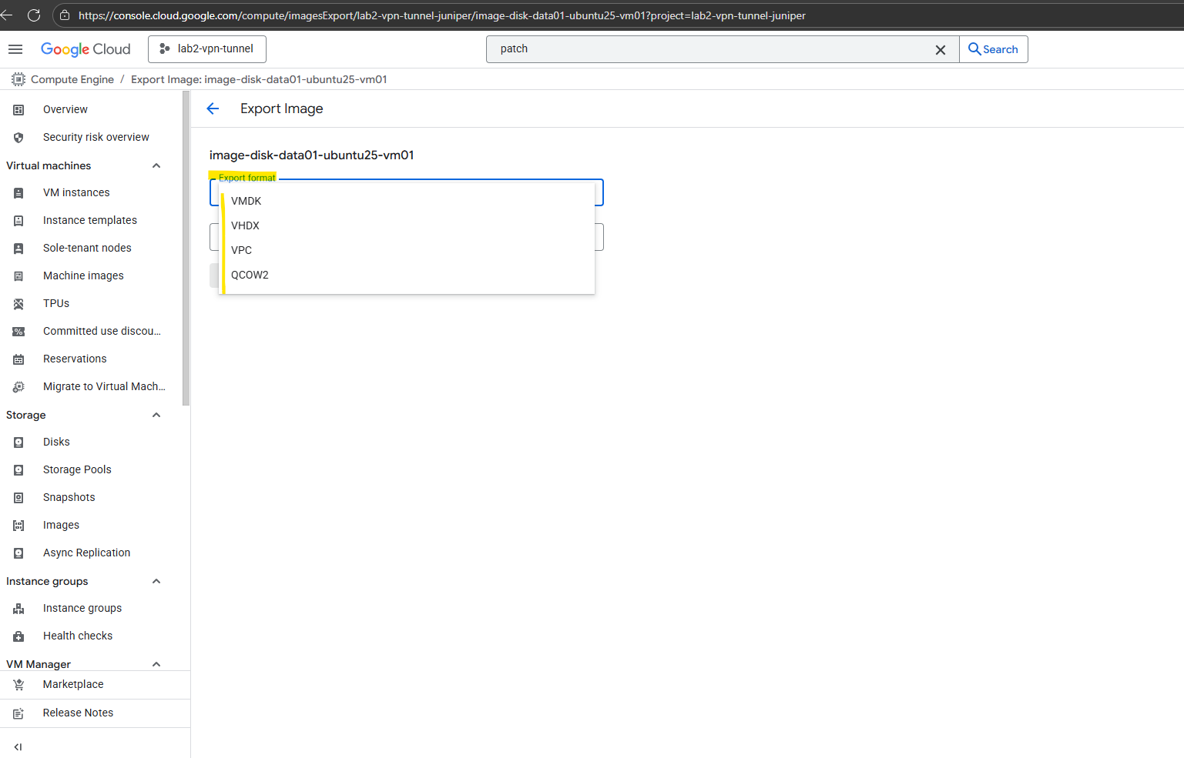Clear the search box with the X icon
Viewport: 1184px width, 758px height.
(x=941, y=50)
